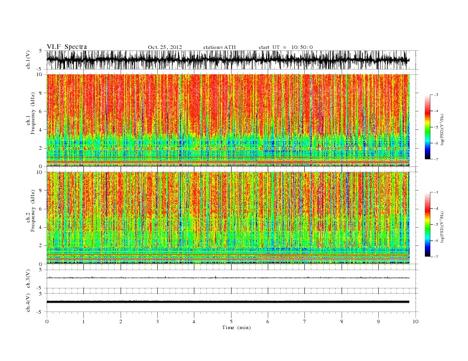Click the bottom time axis tick label "3"

pyautogui.click(x=158, y=321)
